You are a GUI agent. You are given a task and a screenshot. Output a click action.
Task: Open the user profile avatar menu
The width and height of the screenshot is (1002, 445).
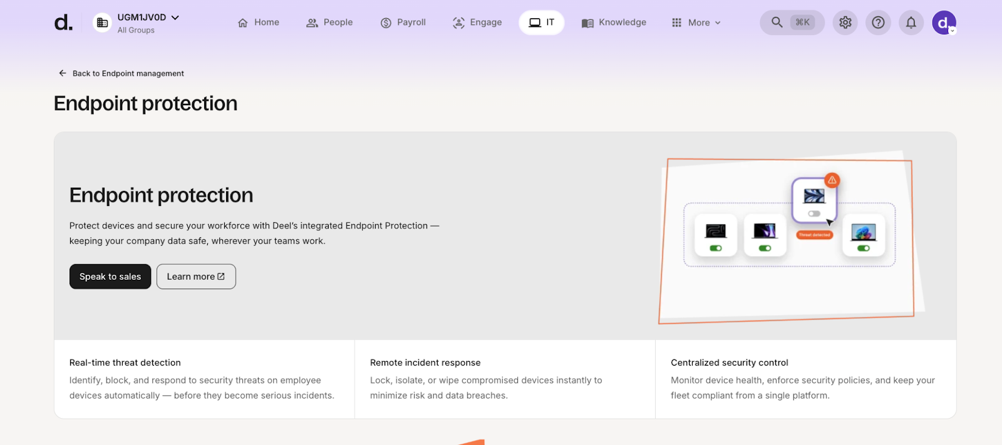click(944, 23)
